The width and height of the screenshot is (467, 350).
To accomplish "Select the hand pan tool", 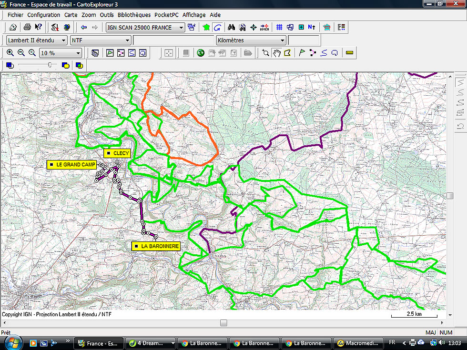I will 276,53.
